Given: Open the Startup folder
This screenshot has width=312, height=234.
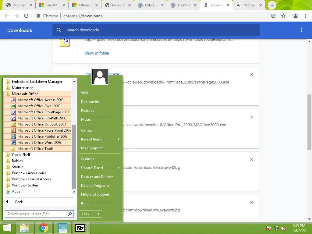Looking at the screenshot, I should pyautogui.click(x=37, y=167).
